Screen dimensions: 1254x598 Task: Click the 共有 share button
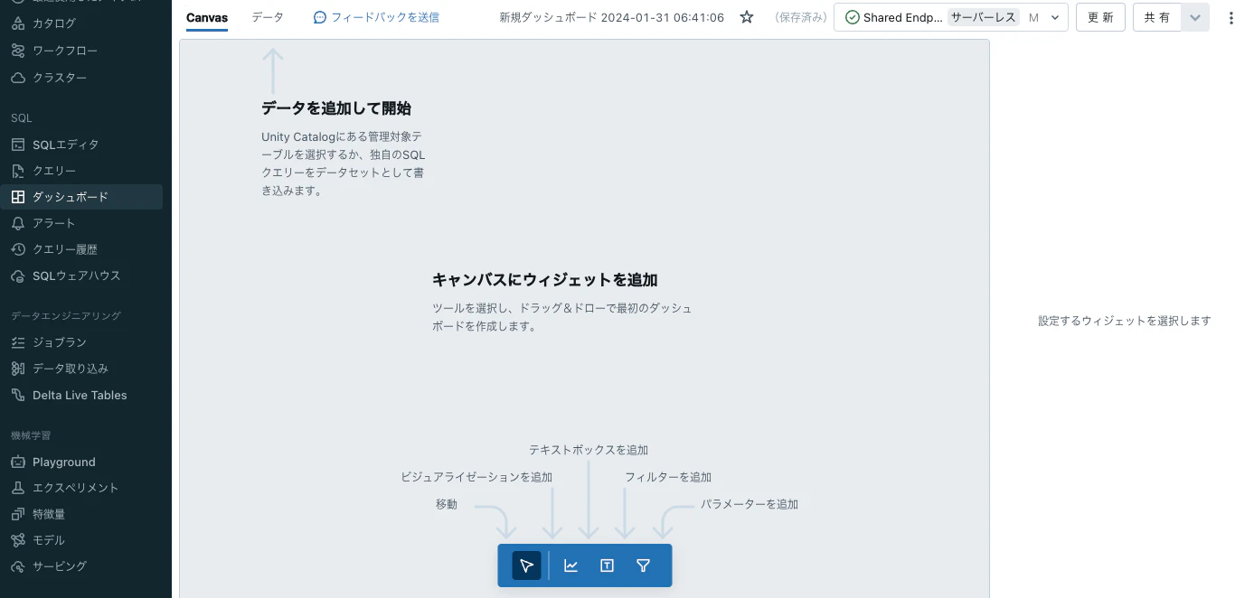tap(1157, 17)
